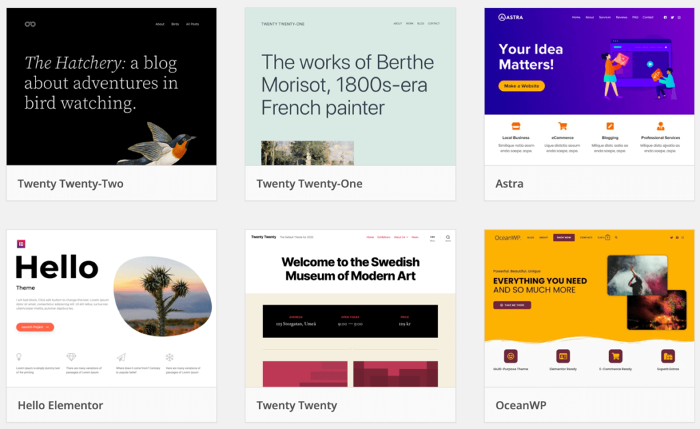Click the Astra theme name label
The width and height of the screenshot is (700, 429).
pos(509,184)
